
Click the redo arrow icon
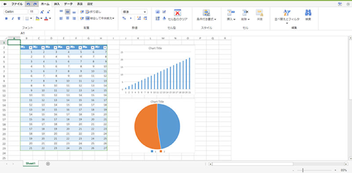point(35,4)
